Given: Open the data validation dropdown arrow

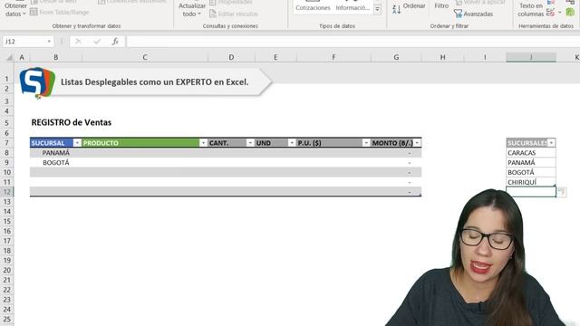Looking at the screenshot, I should [560, 13].
